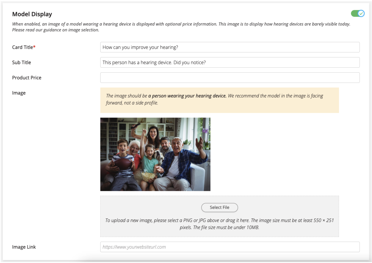Click the 'Sub Title' label

[21, 62]
